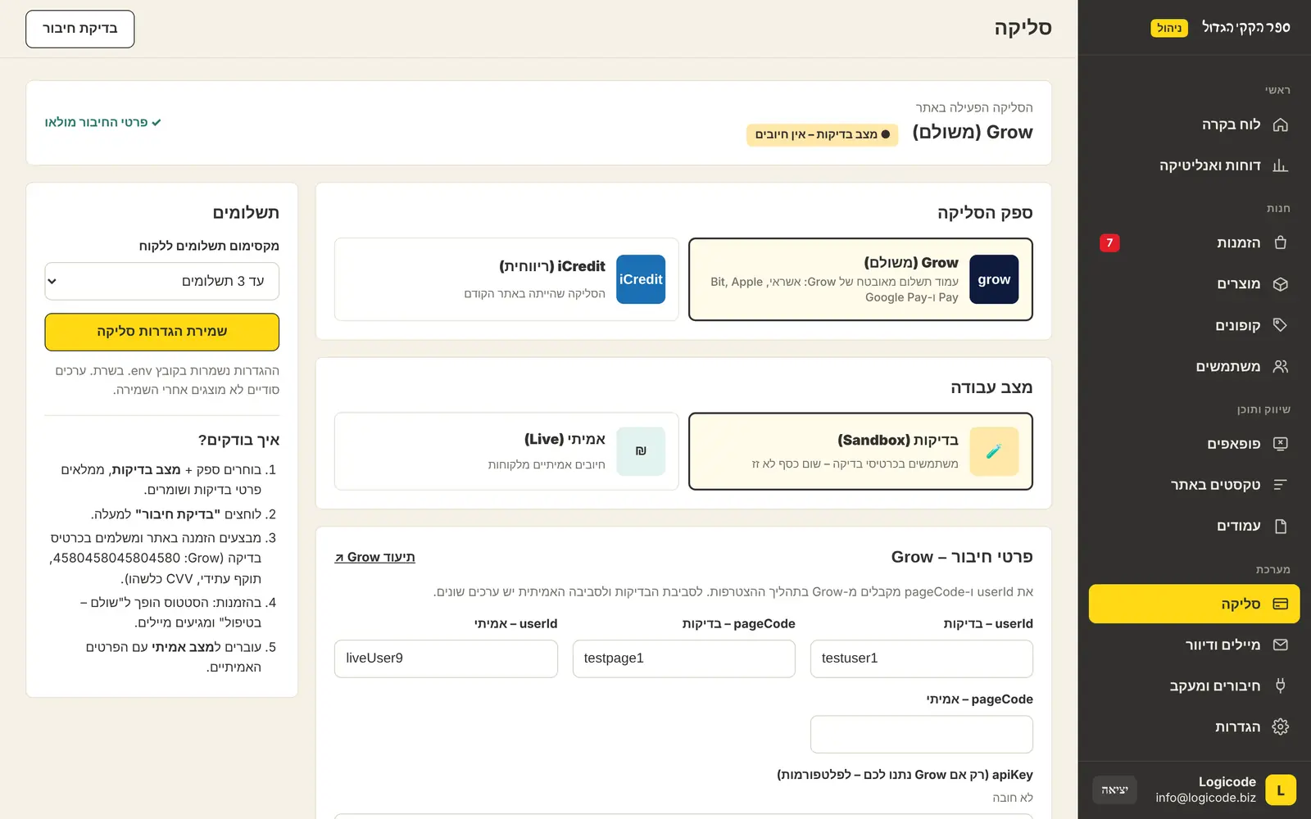Click the ניהול badge beside the site name

pyautogui.click(x=1169, y=28)
